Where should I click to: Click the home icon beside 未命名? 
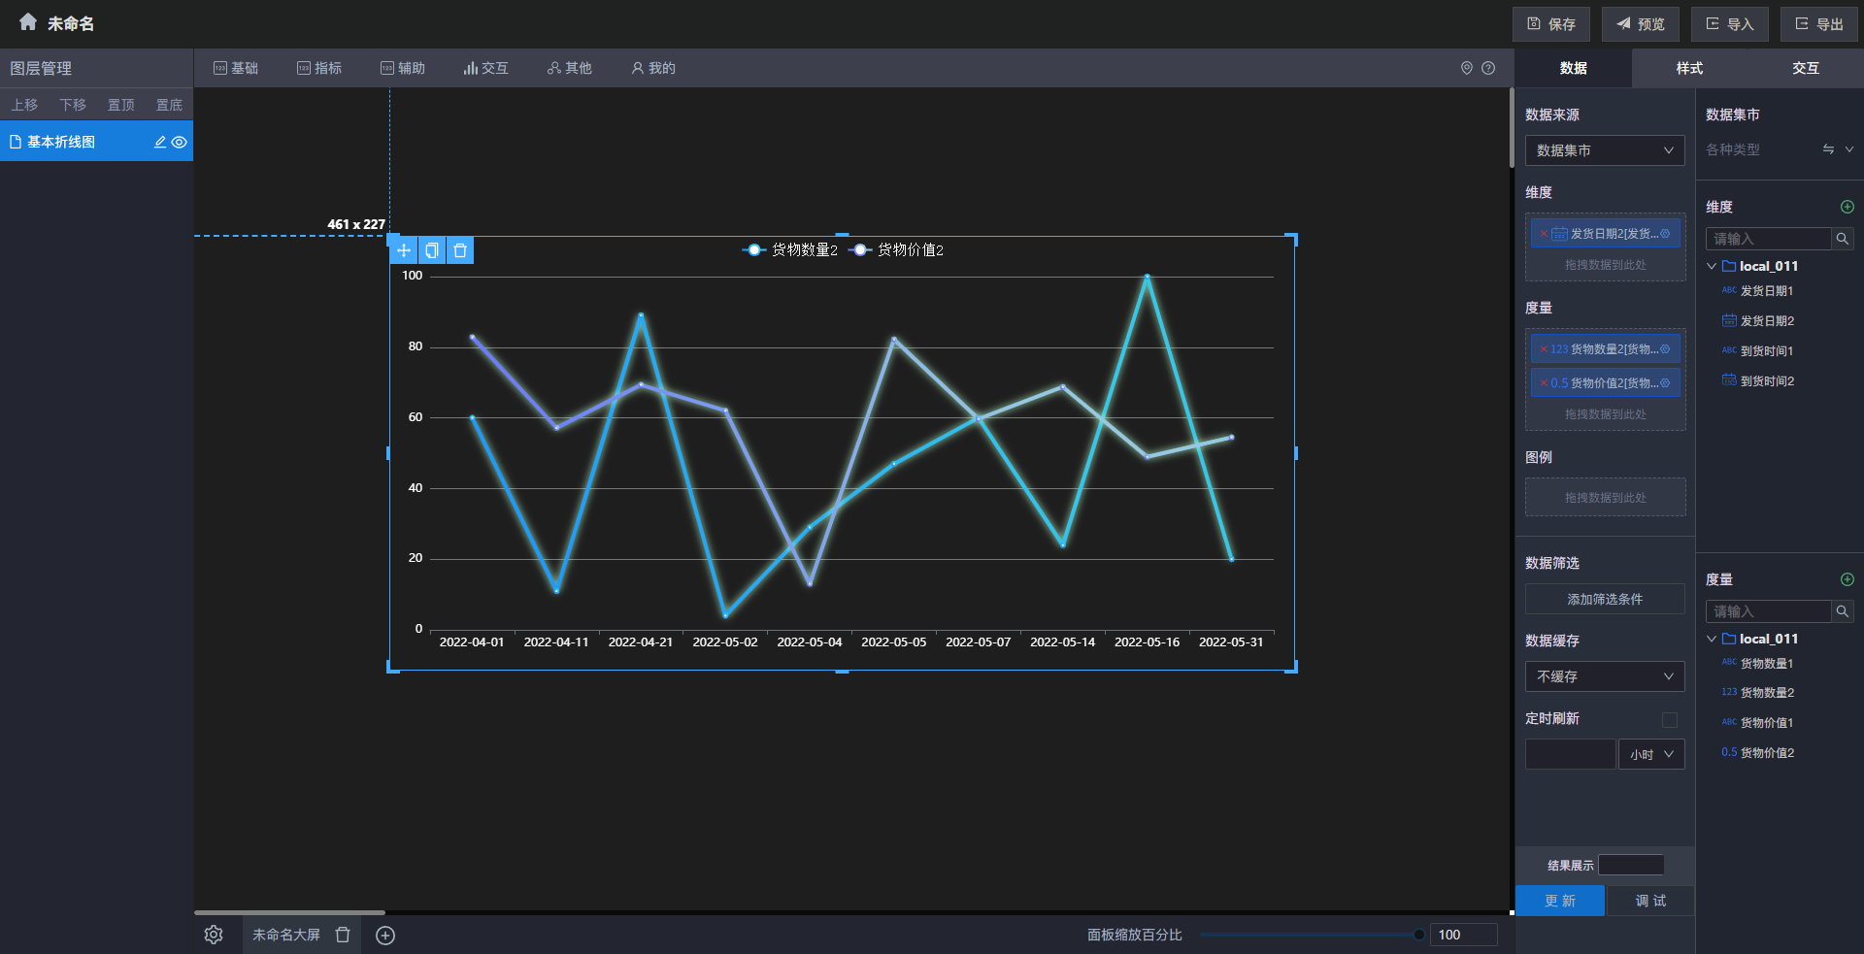tap(27, 22)
